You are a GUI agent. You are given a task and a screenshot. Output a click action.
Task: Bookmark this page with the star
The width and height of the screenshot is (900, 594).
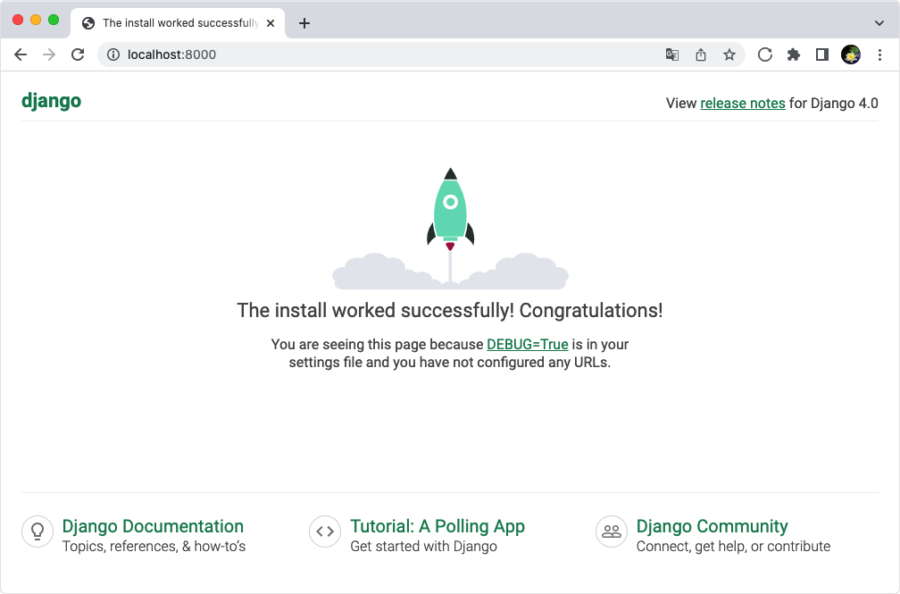(x=729, y=54)
